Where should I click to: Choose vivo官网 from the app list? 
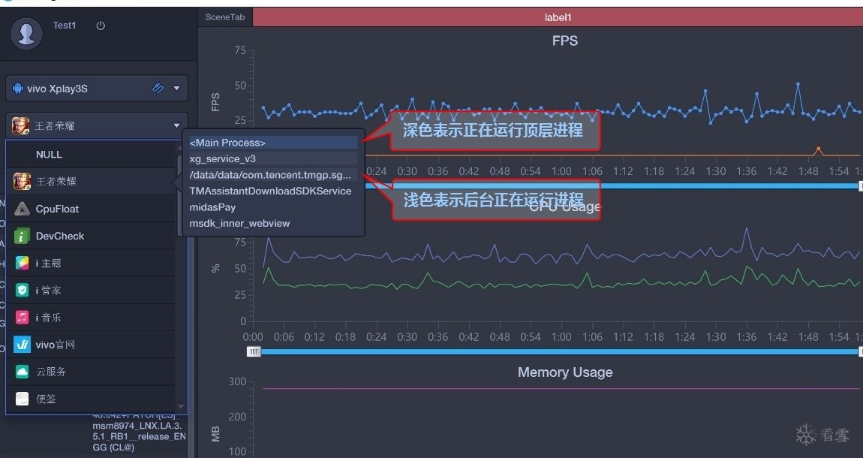(91, 345)
